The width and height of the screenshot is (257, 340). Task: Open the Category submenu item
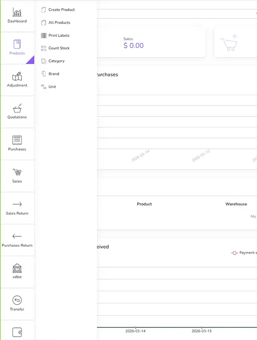click(x=53, y=61)
